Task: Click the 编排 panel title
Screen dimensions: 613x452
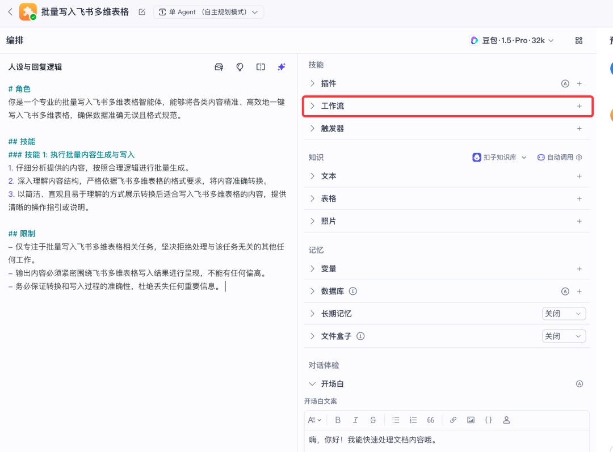Action: click(x=15, y=40)
